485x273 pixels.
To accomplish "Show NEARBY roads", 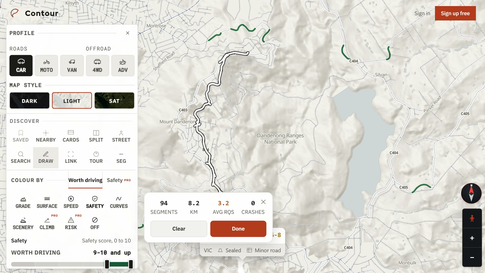I will 46,136.
